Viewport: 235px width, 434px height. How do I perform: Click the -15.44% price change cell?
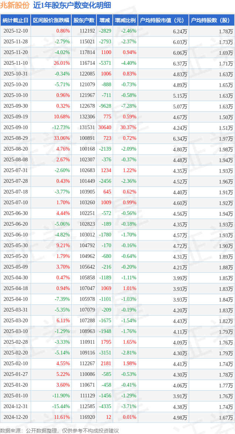tap(61, 407)
